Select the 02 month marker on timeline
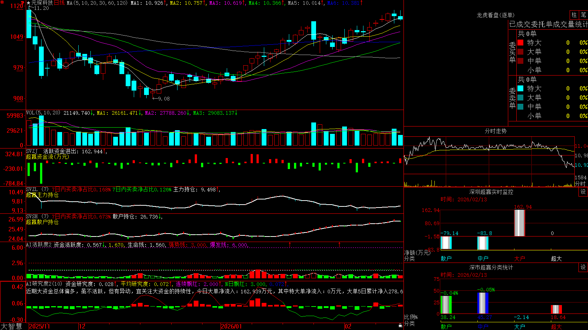 pos(348,326)
